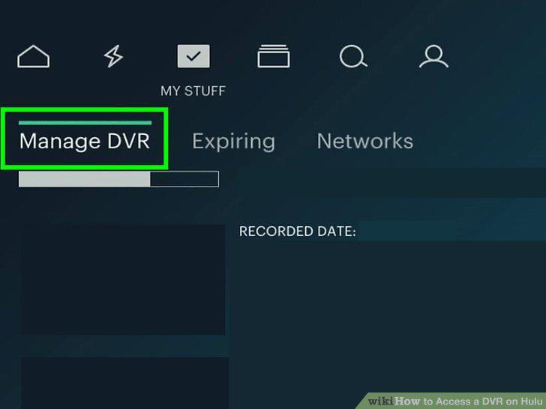The width and height of the screenshot is (546, 409).
Task: Select the My Stuff checkmark icon
Action: pyautogui.click(x=193, y=56)
